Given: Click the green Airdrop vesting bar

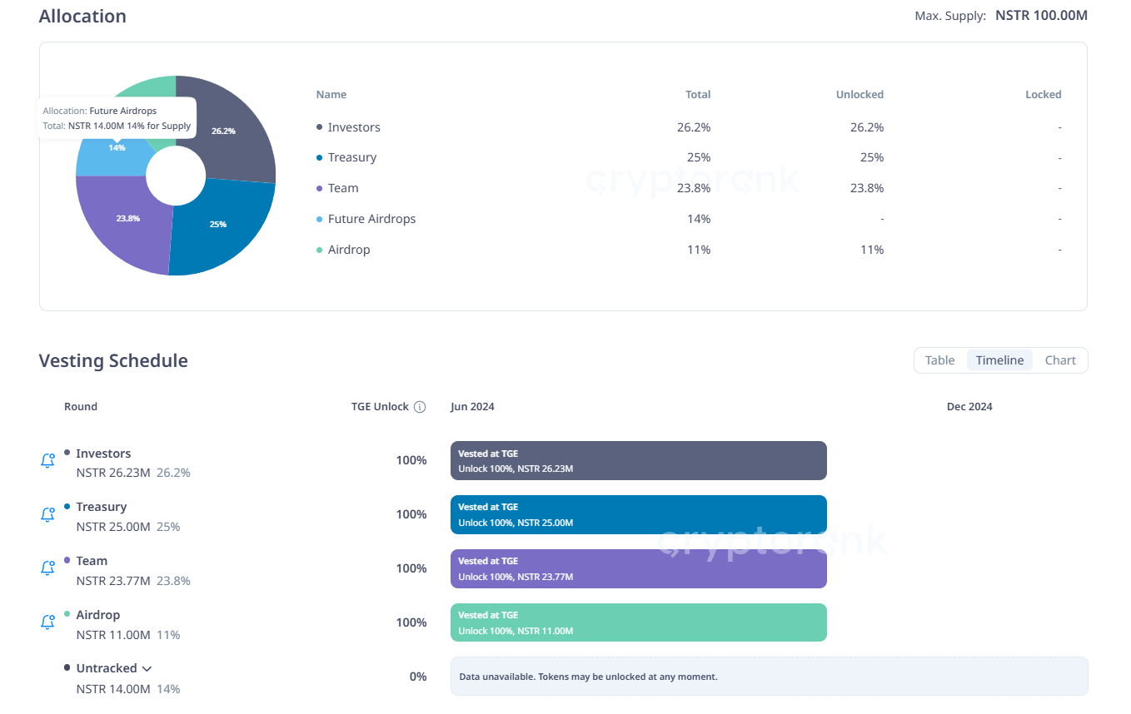Looking at the screenshot, I should (x=638, y=622).
